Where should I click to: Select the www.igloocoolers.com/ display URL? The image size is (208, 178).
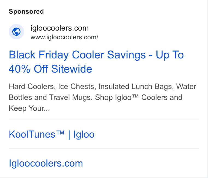(x=64, y=37)
